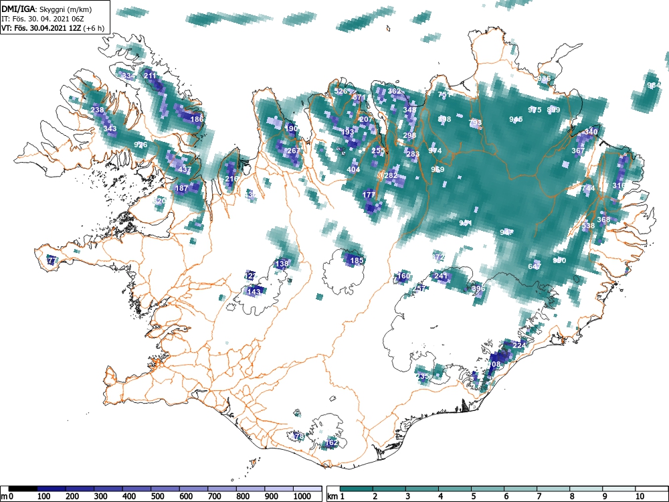The width and height of the screenshot is (669, 502).
Task: Click the visibility value 975 on the map
Action: click(535, 110)
